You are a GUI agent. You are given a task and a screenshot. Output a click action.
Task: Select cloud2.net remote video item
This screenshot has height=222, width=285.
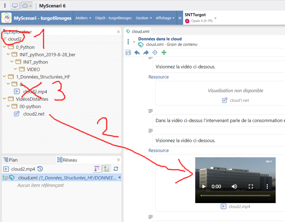(x=34, y=114)
